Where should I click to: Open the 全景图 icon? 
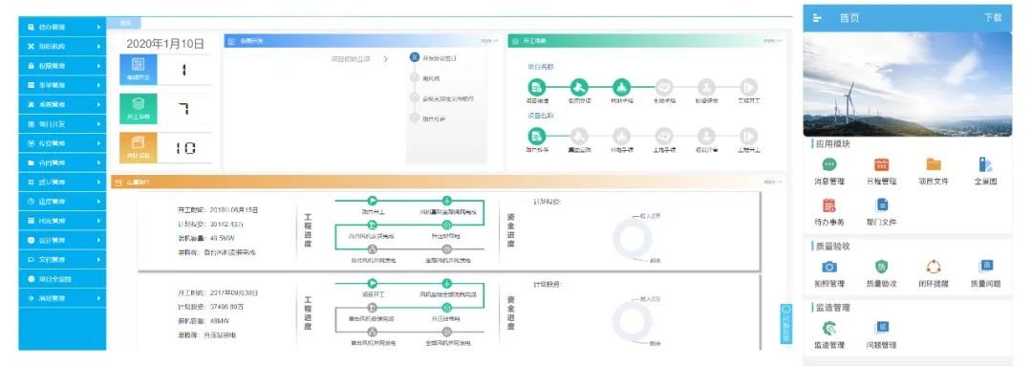(985, 164)
